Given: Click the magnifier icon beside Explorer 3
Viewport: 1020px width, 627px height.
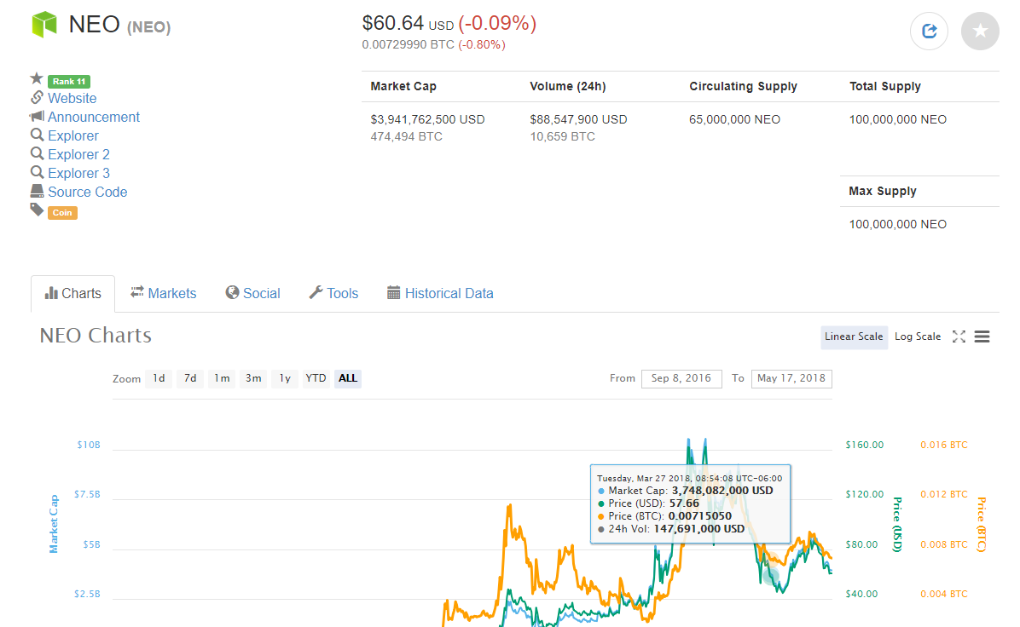Looking at the screenshot, I should click(37, 172).
